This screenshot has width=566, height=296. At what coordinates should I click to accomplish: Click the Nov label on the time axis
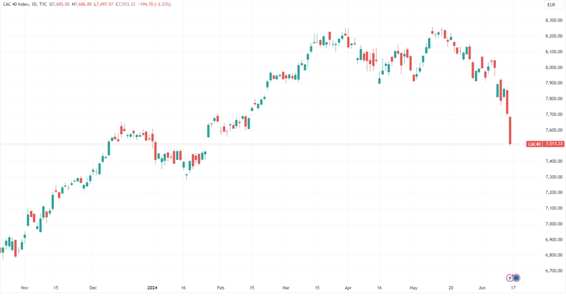tap(24, 287)
